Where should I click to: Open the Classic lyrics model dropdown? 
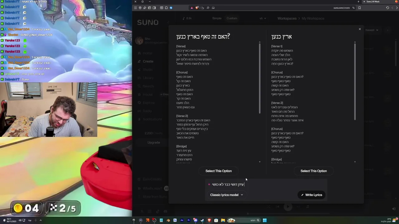pos(227,195)
